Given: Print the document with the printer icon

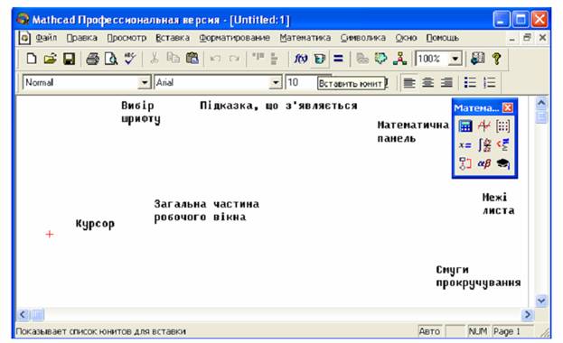Looking at the screenshot, I should pos(93,59).
